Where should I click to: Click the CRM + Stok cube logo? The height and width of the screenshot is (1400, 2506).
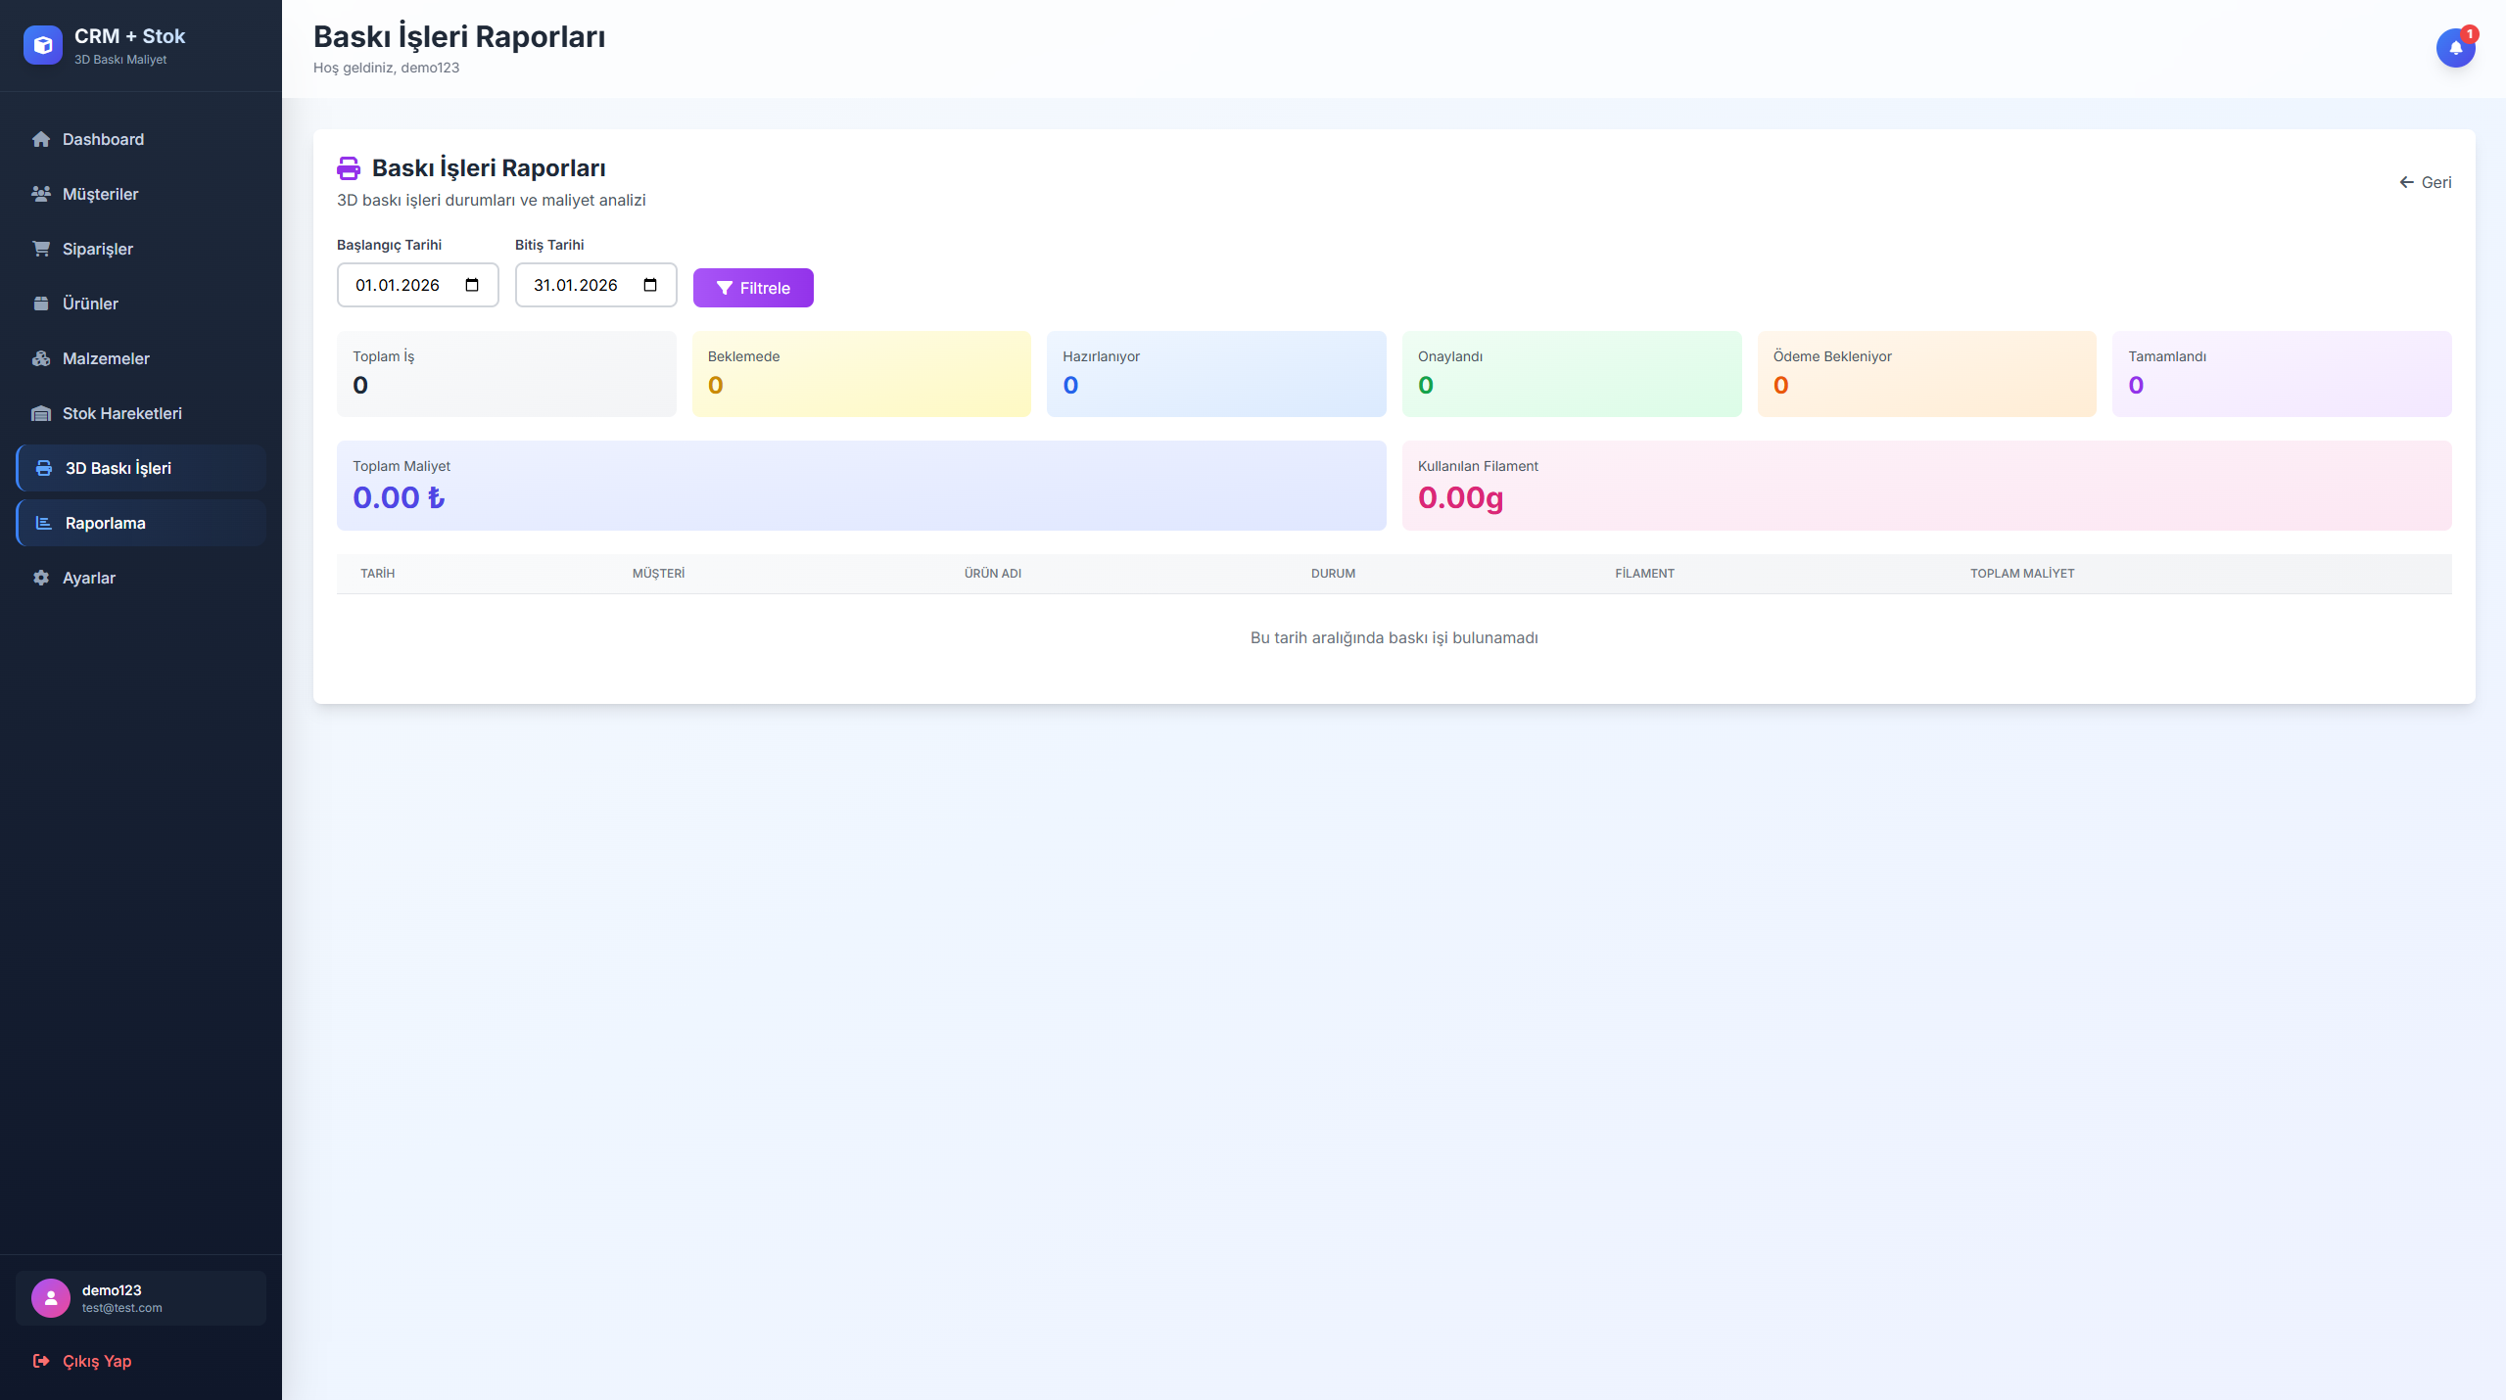tap(42, 45)
